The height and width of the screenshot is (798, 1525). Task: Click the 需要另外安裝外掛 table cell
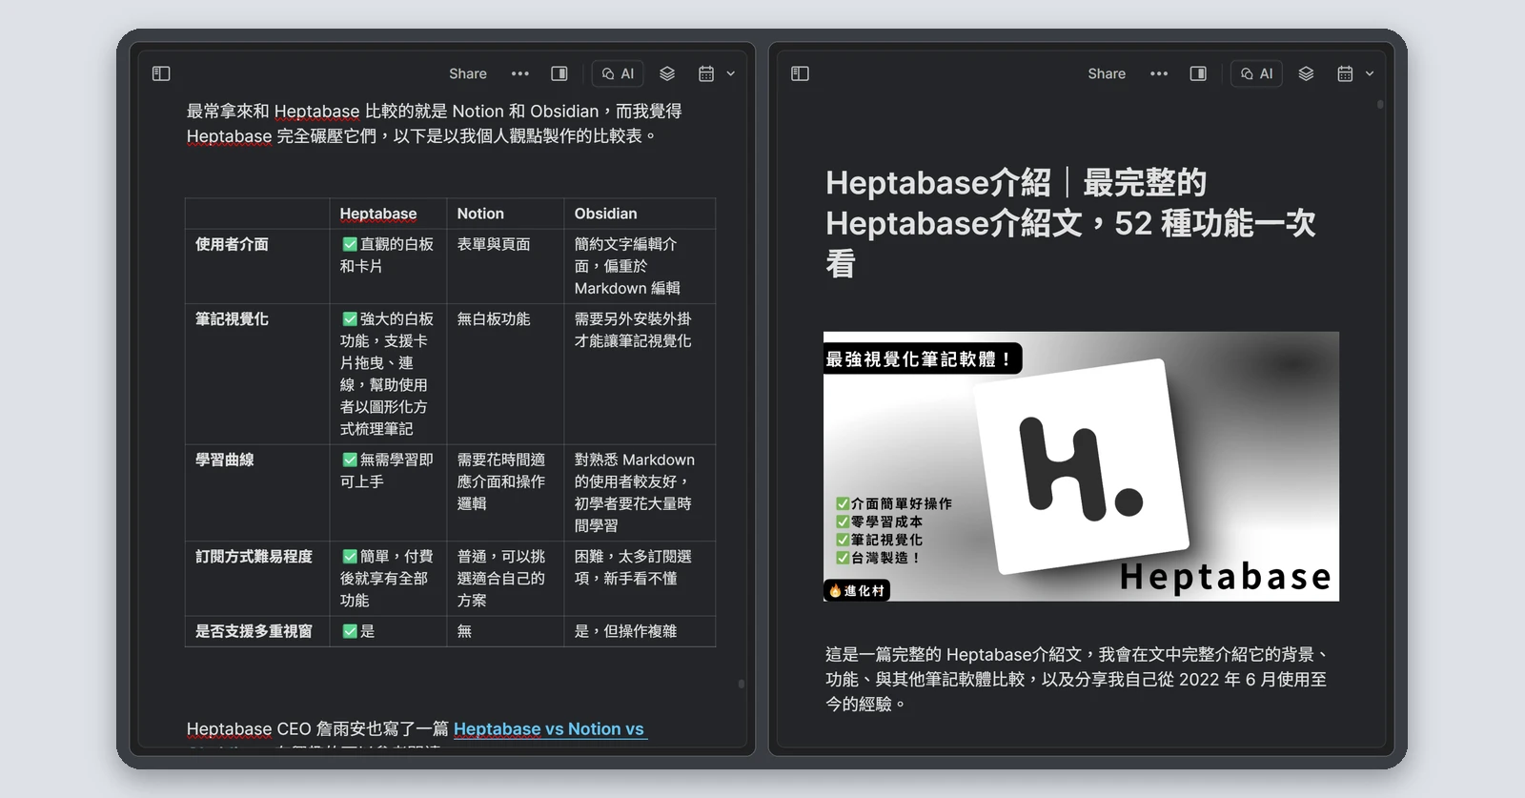[640, 374]
